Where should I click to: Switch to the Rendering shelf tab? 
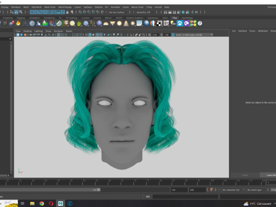click(x=49, y=18)
